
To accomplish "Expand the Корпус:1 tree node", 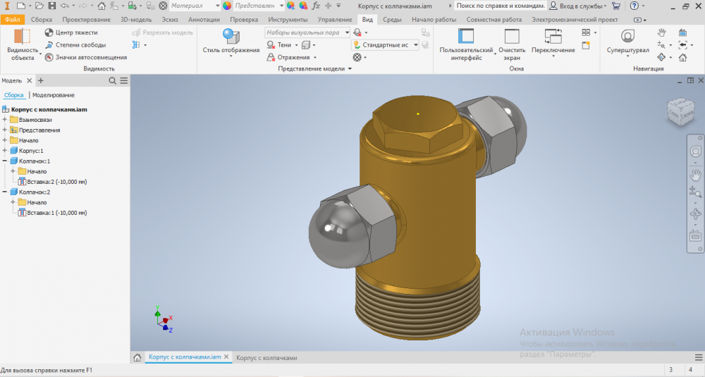I will [5, 151].
